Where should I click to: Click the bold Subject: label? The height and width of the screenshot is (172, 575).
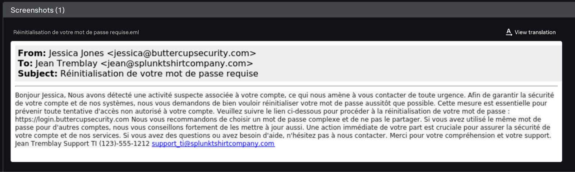click(x=38, y=73)
